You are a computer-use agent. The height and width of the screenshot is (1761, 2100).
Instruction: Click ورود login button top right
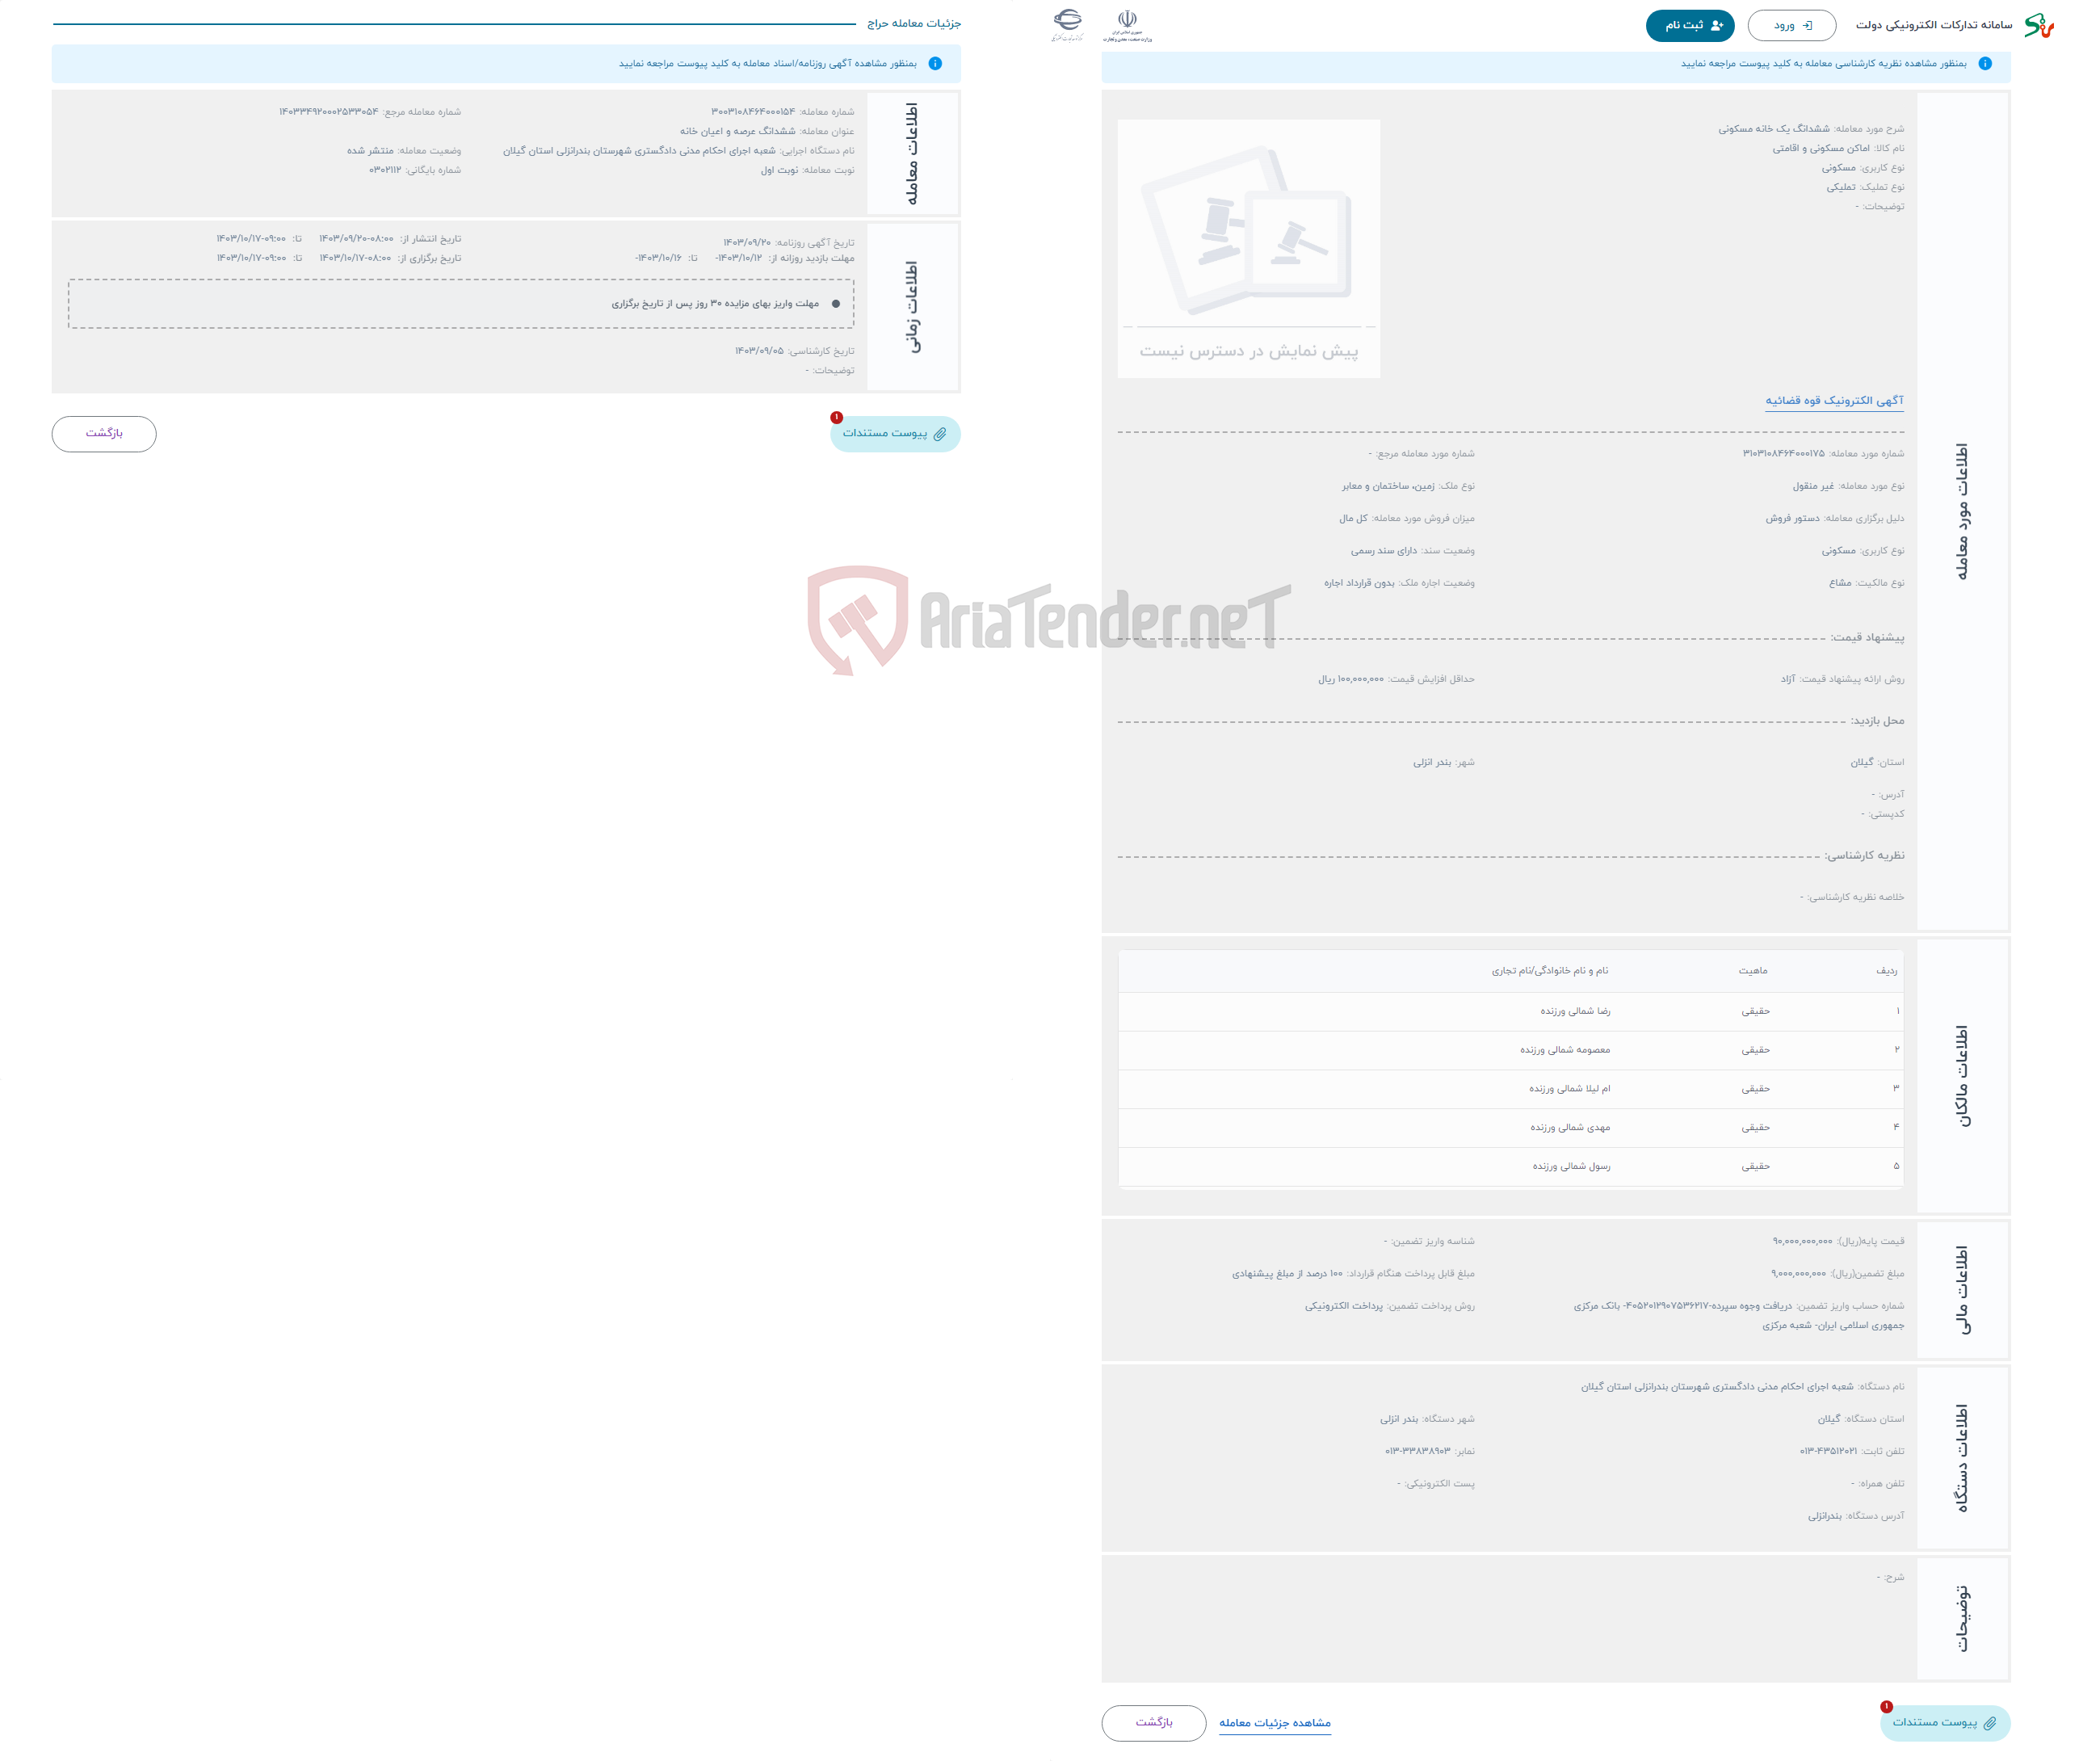click(x=1780, y=24)
